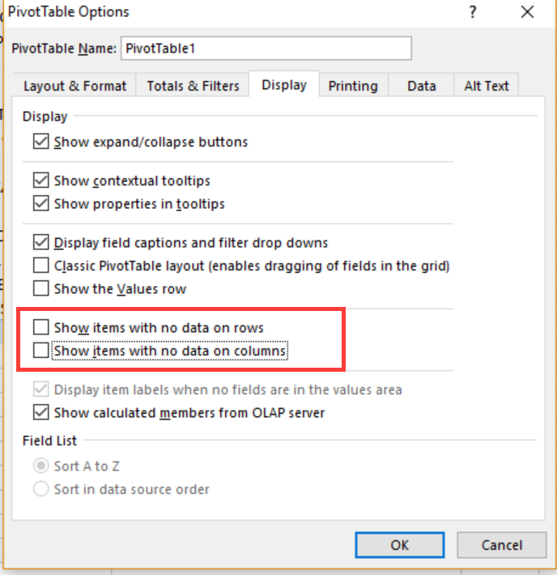Enable Show items with no data on rows
557x575 pixels.
click(40, 327)
